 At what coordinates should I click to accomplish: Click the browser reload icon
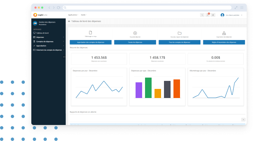point(58,8)
